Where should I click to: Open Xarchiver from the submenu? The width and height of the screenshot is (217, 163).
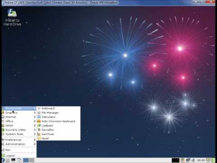(x=58, y=134)
